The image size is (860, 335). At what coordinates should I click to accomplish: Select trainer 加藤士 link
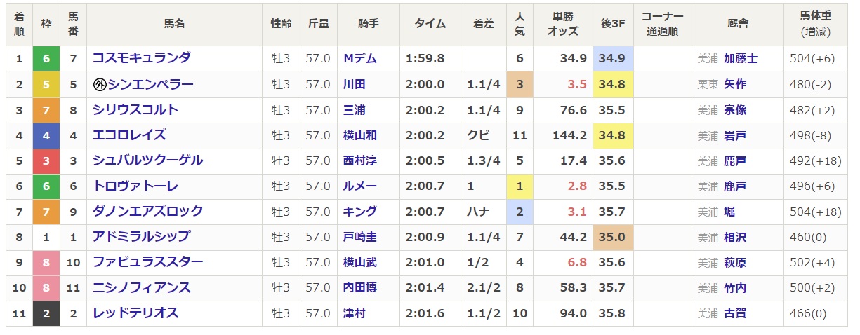[741, 59]
